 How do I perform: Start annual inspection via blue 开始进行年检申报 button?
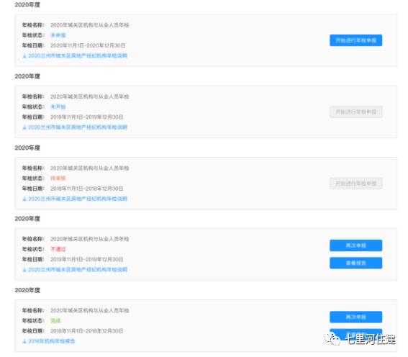pos(355,40)
